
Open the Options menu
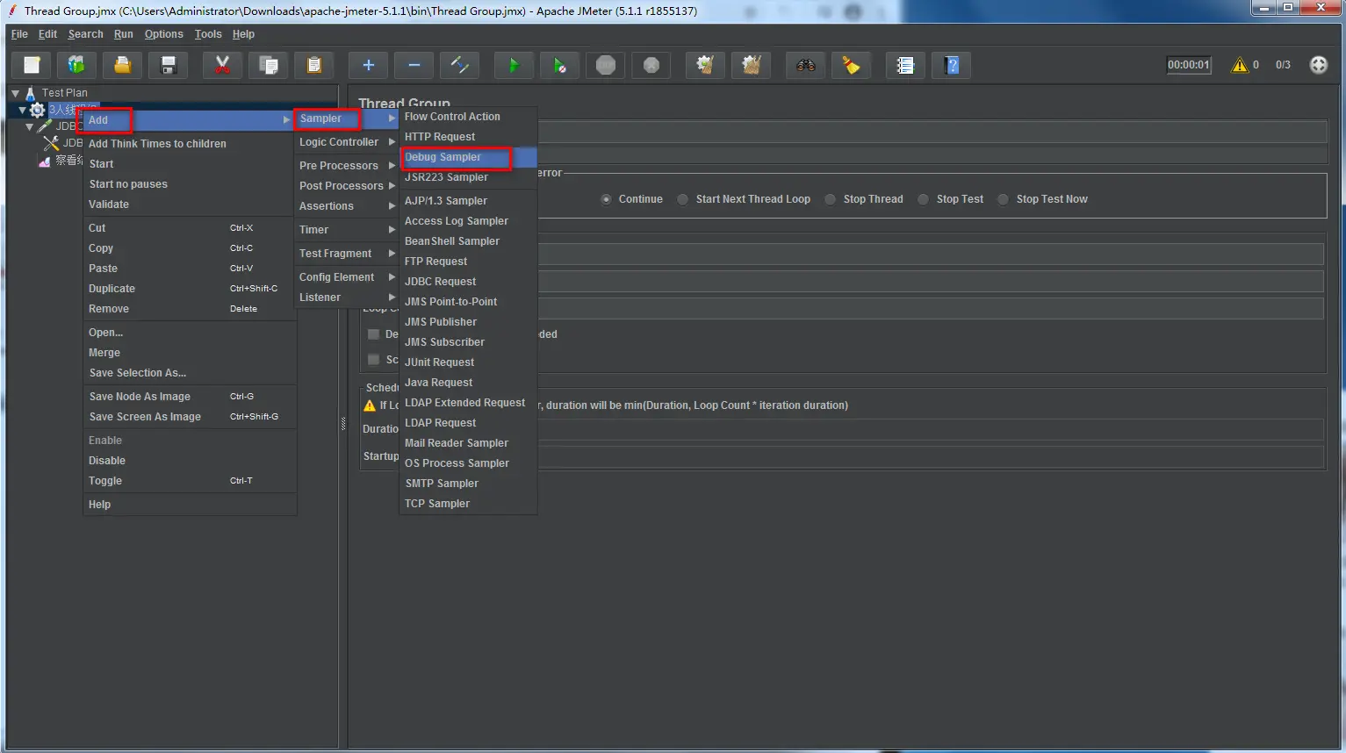click(164, 34)
